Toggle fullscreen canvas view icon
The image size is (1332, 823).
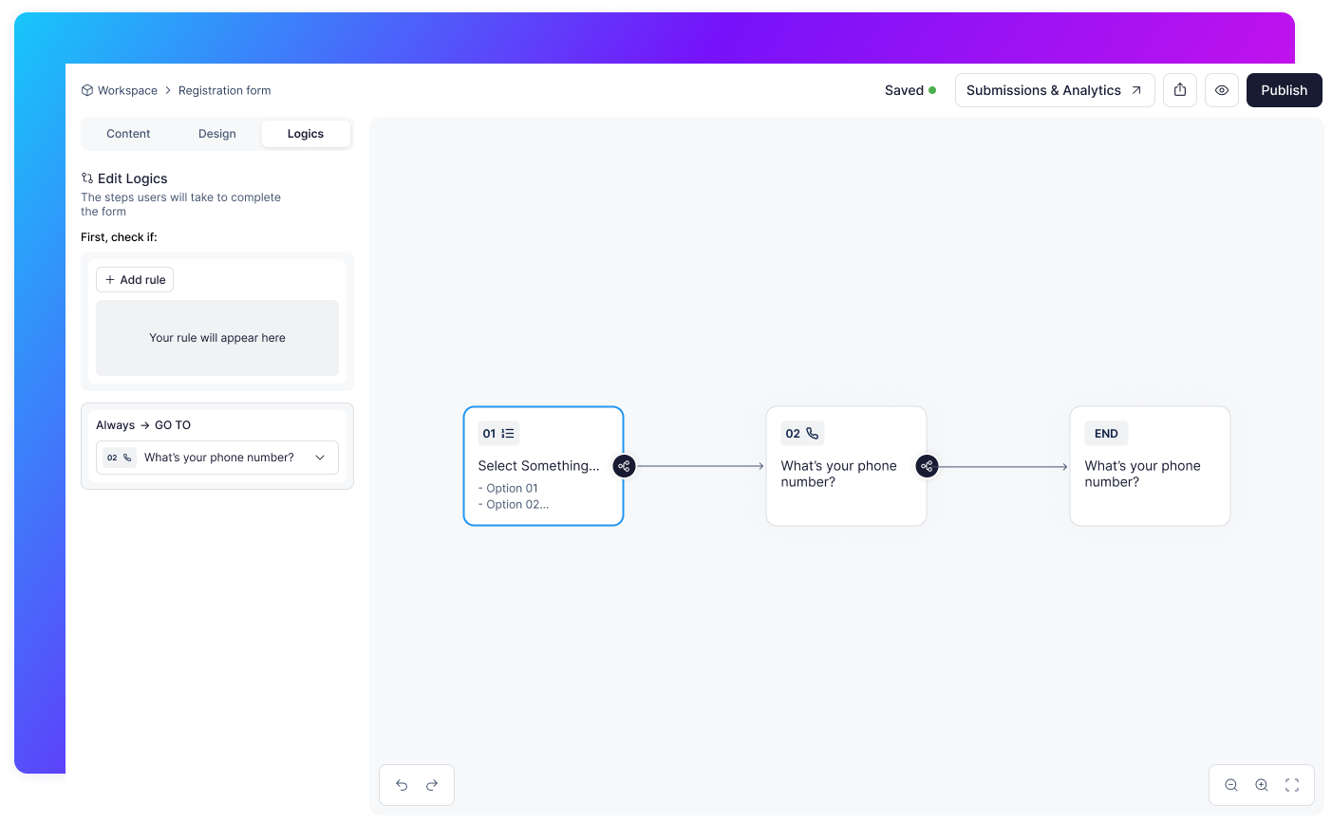click(x=1292, y=785)
